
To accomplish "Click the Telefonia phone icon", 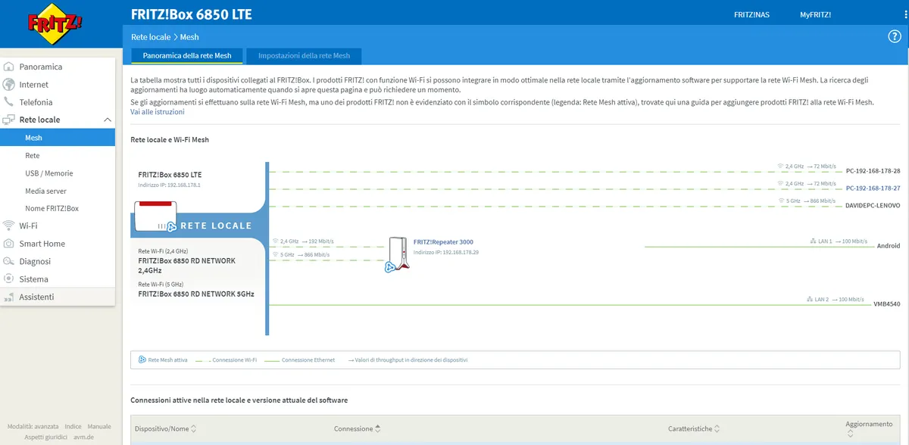I will coord(9,102).
